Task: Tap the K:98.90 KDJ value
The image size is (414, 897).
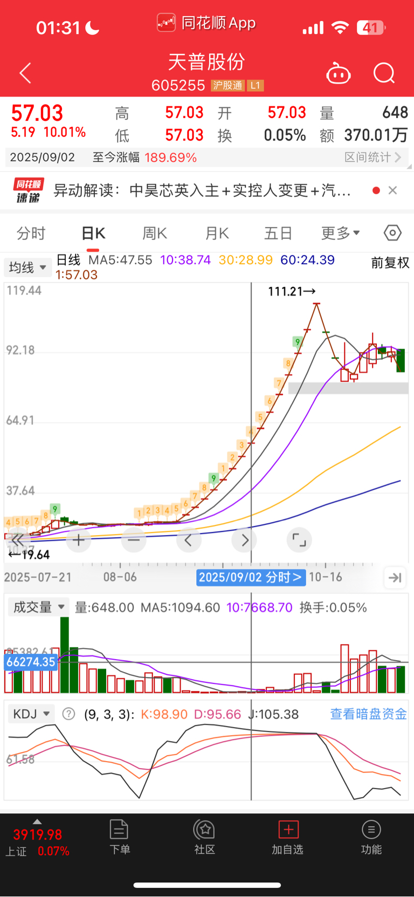Action: (164, 714)
